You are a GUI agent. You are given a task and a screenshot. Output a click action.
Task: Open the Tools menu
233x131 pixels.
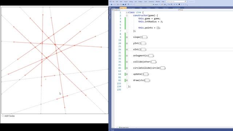146,1
